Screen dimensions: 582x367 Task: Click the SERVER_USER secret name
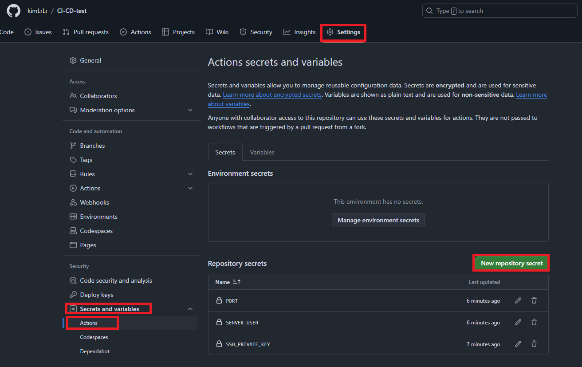[x=242, y=323]
